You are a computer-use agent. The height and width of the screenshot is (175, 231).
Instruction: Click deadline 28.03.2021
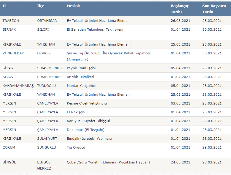212,86
